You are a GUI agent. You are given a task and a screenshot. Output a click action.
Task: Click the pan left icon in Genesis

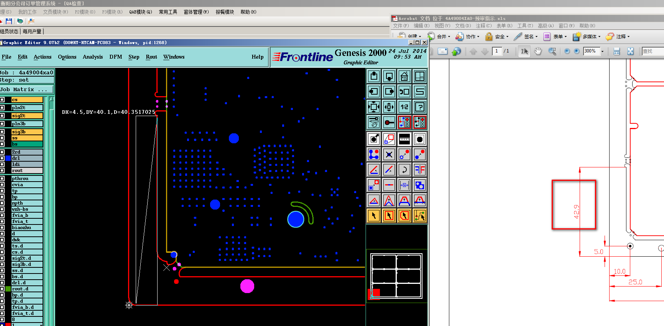pyautogui.click(x=374, y=92)
